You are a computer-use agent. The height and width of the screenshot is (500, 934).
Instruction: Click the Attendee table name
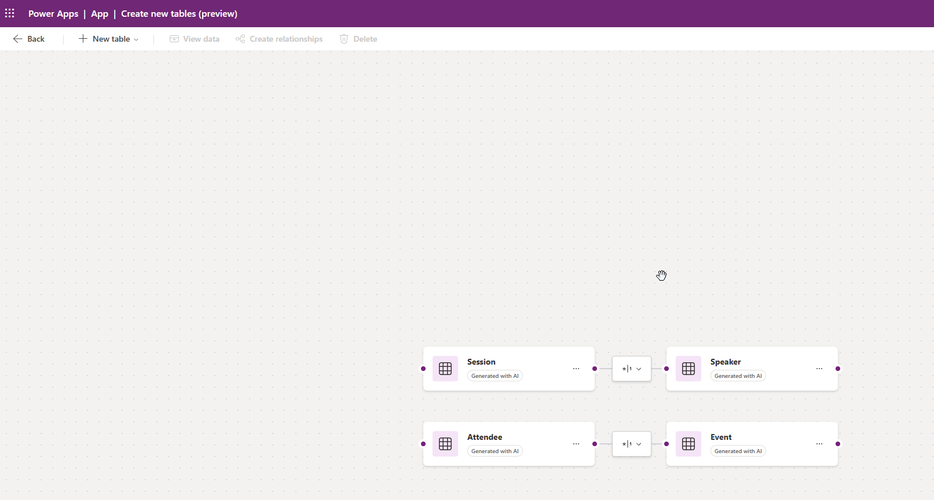[x=485, y=437]
